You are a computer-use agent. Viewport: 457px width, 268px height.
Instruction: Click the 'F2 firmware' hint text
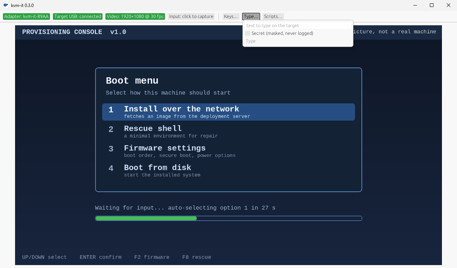click(152, 257)
